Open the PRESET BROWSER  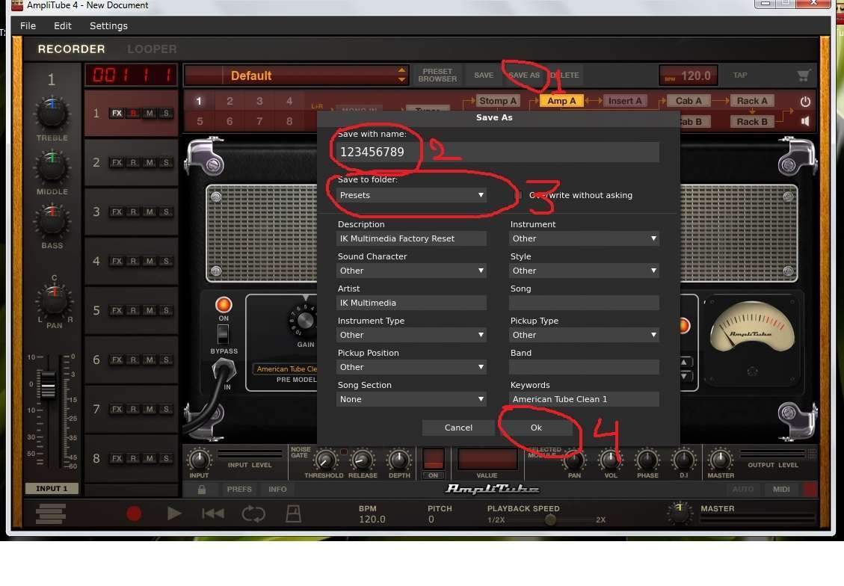[x=437, y=75]
